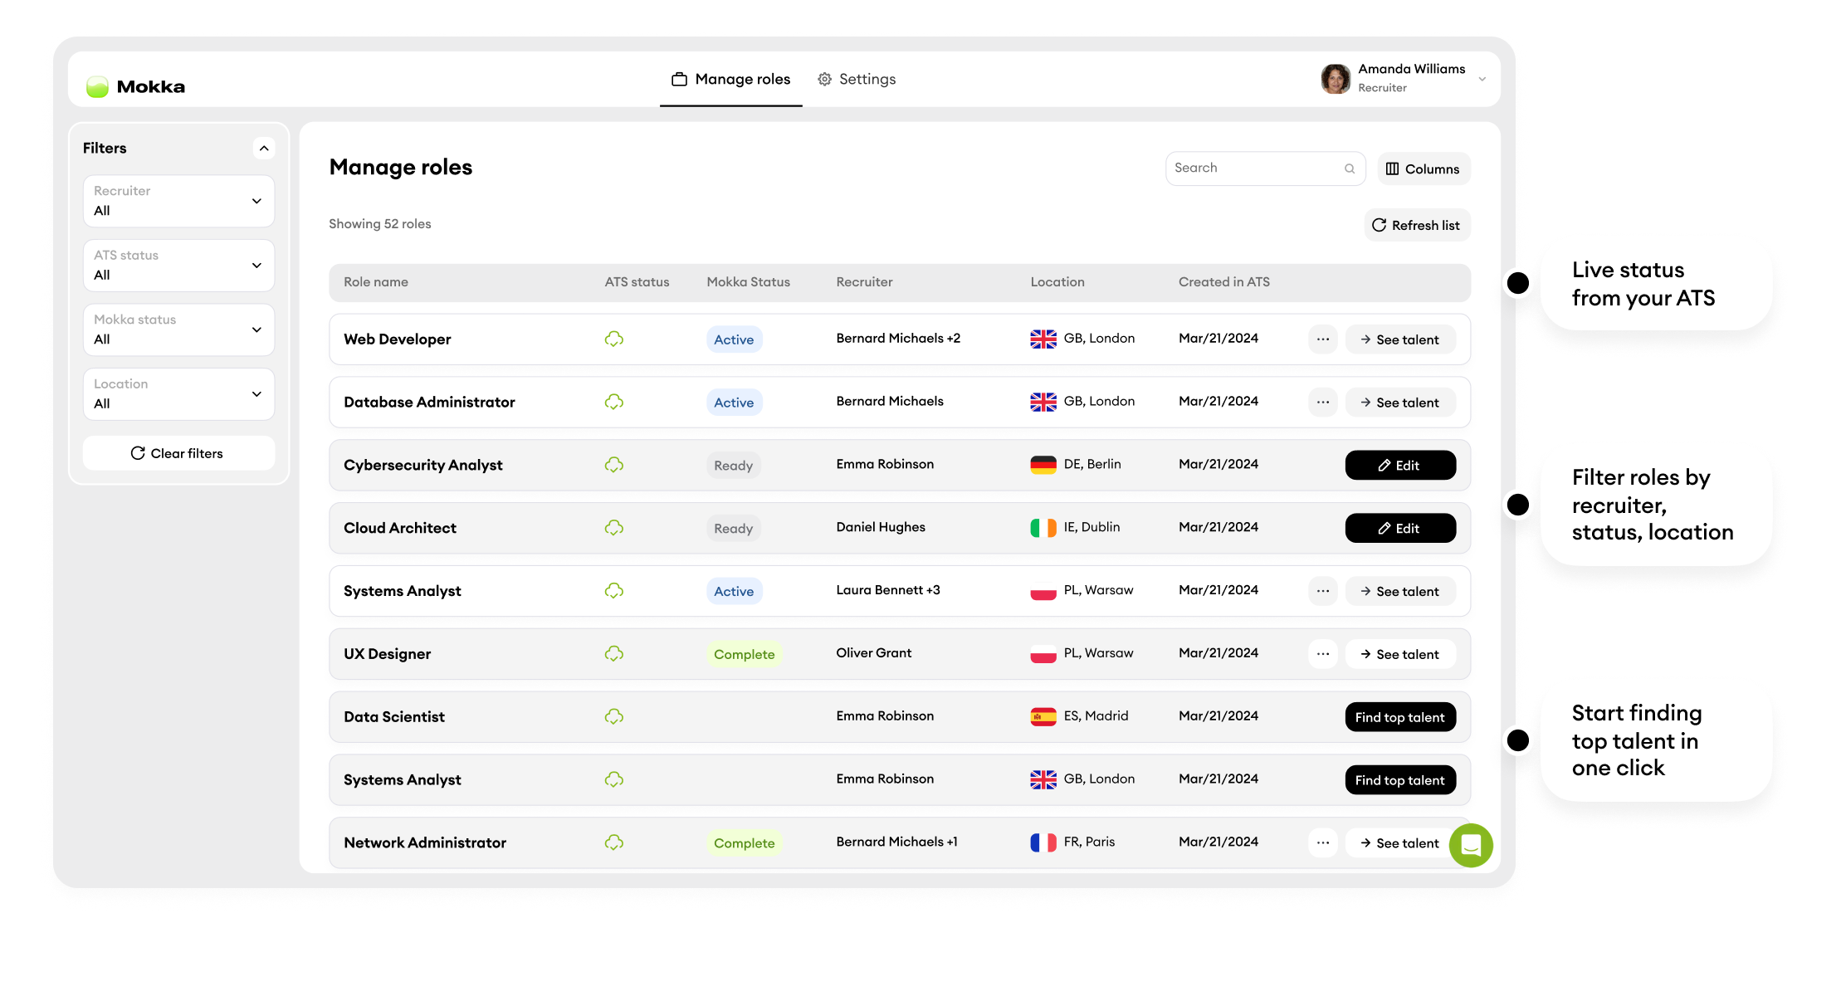1846x996 pixels.
Task: Click the briefcase icon beside Manage roles
Action: point(678,78)
